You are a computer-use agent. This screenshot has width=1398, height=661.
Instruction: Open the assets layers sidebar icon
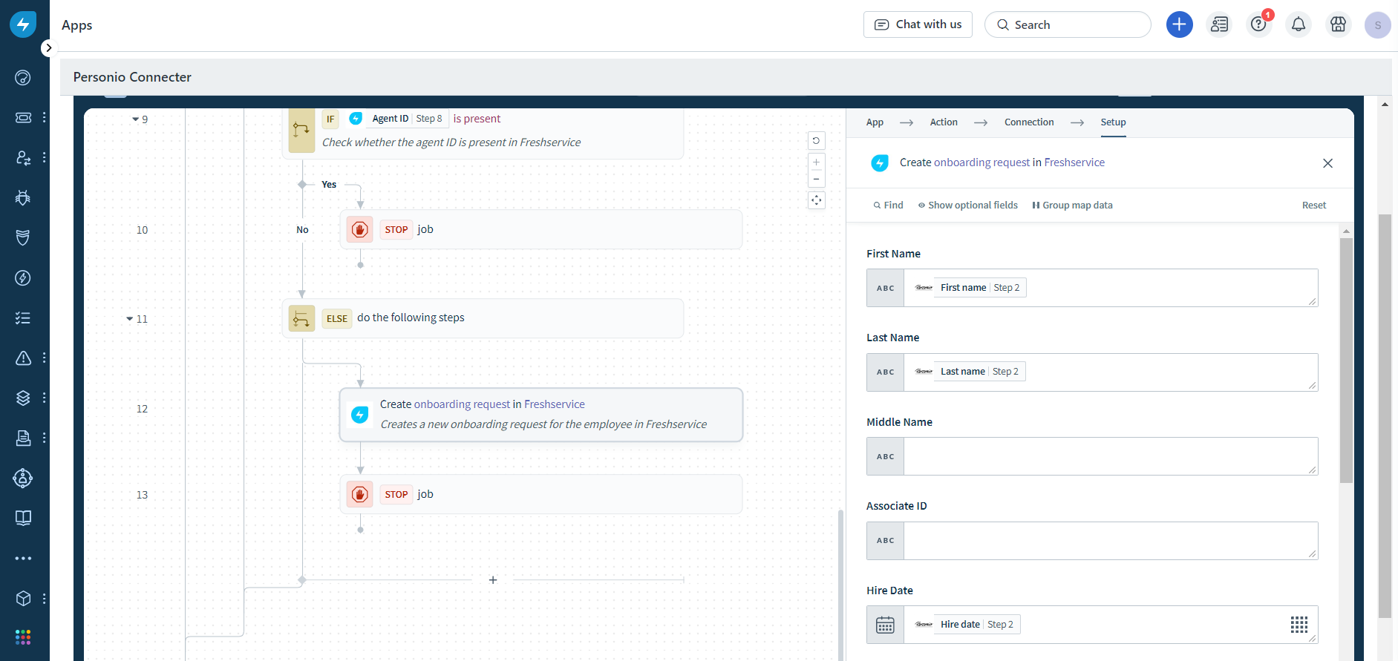tap(23, 398)
